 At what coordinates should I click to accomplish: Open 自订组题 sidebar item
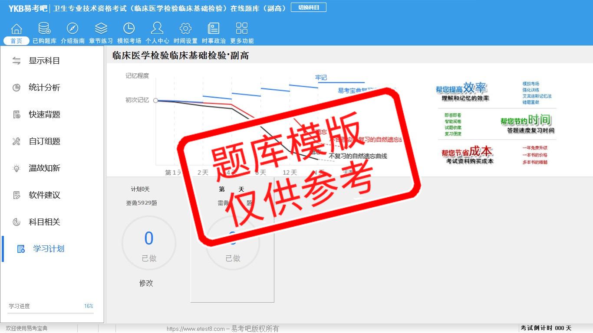(44, 141)
